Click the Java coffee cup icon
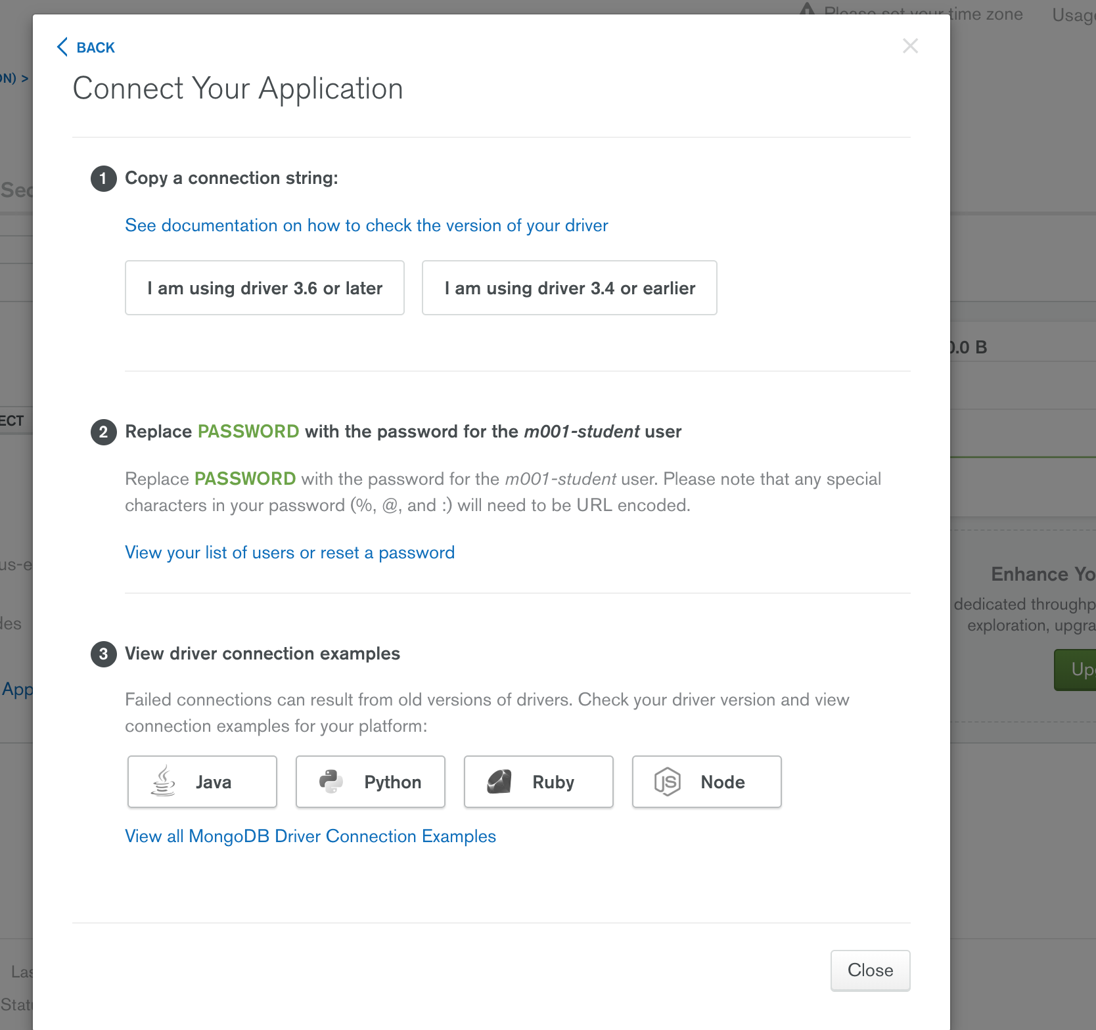Screen dimensions: 1096x1030 tap(163, 781)
